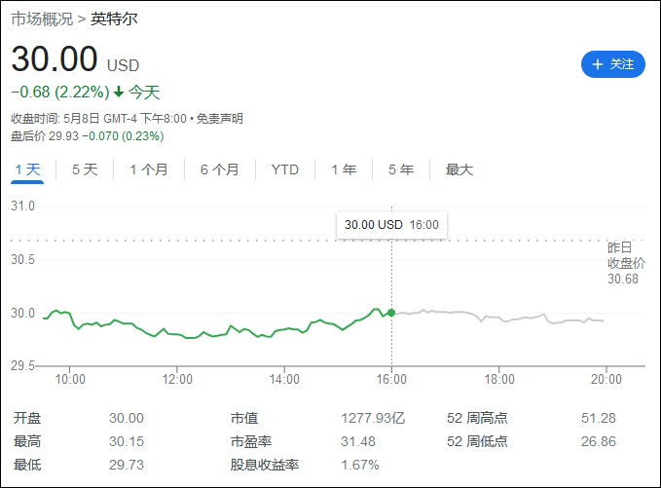The height and width of the screenshot is (488, 661).
Task: Click the 昨日收盘价 30.68 label
Action: coord(626,263)
